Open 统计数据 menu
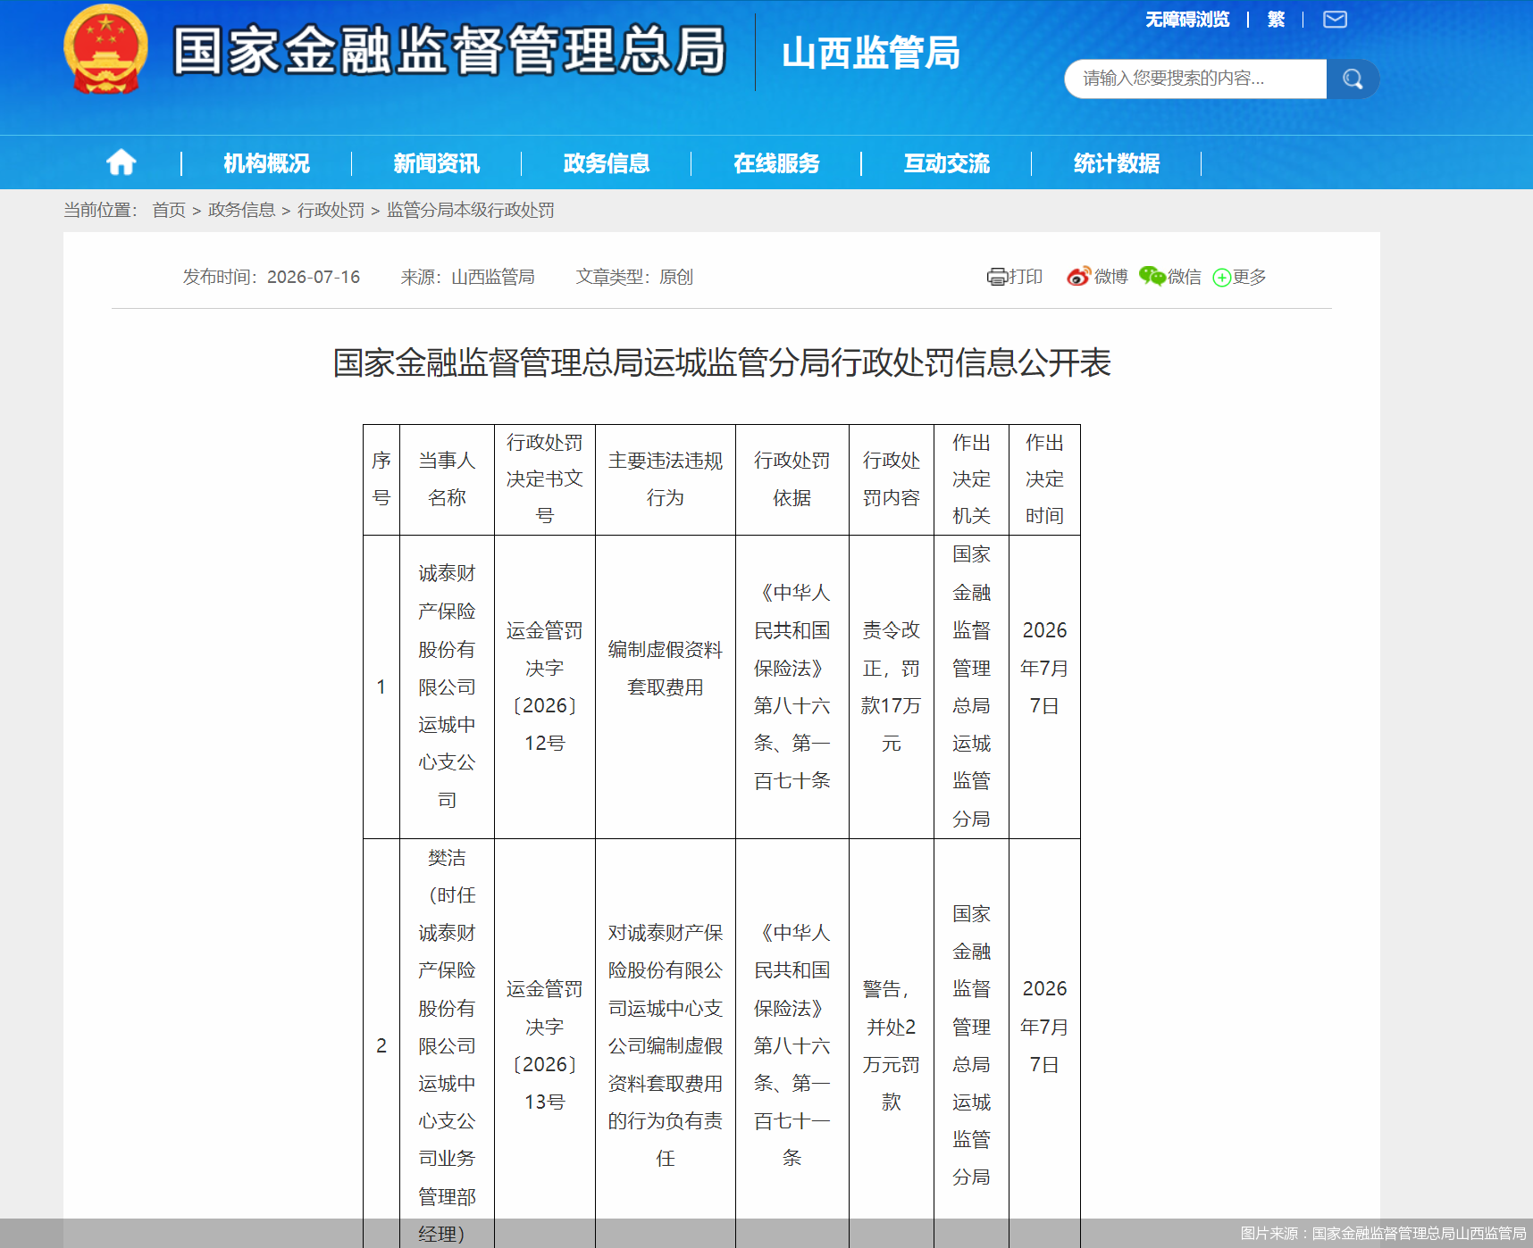 tap(1117, 163)
